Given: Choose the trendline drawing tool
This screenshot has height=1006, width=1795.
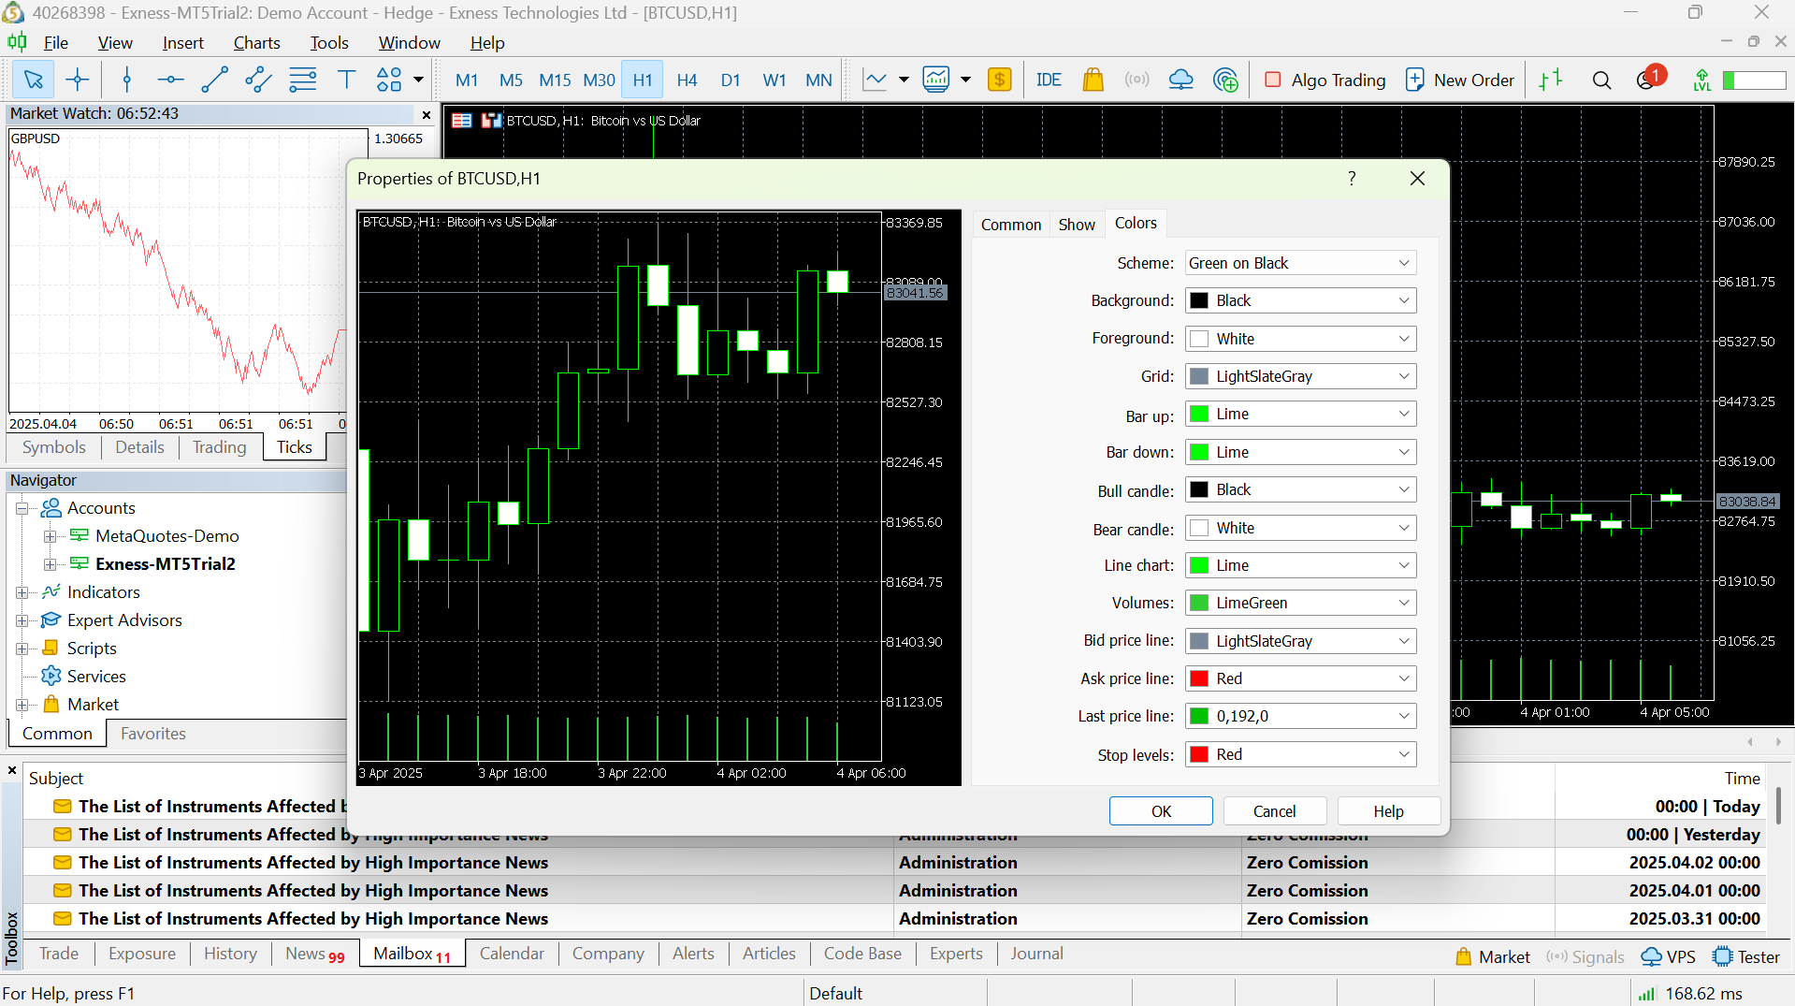Looking at the screenshot, I should point(214,80).
